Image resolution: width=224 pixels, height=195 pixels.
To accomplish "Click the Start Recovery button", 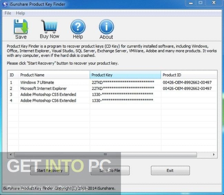I will [x=50, y=170].
